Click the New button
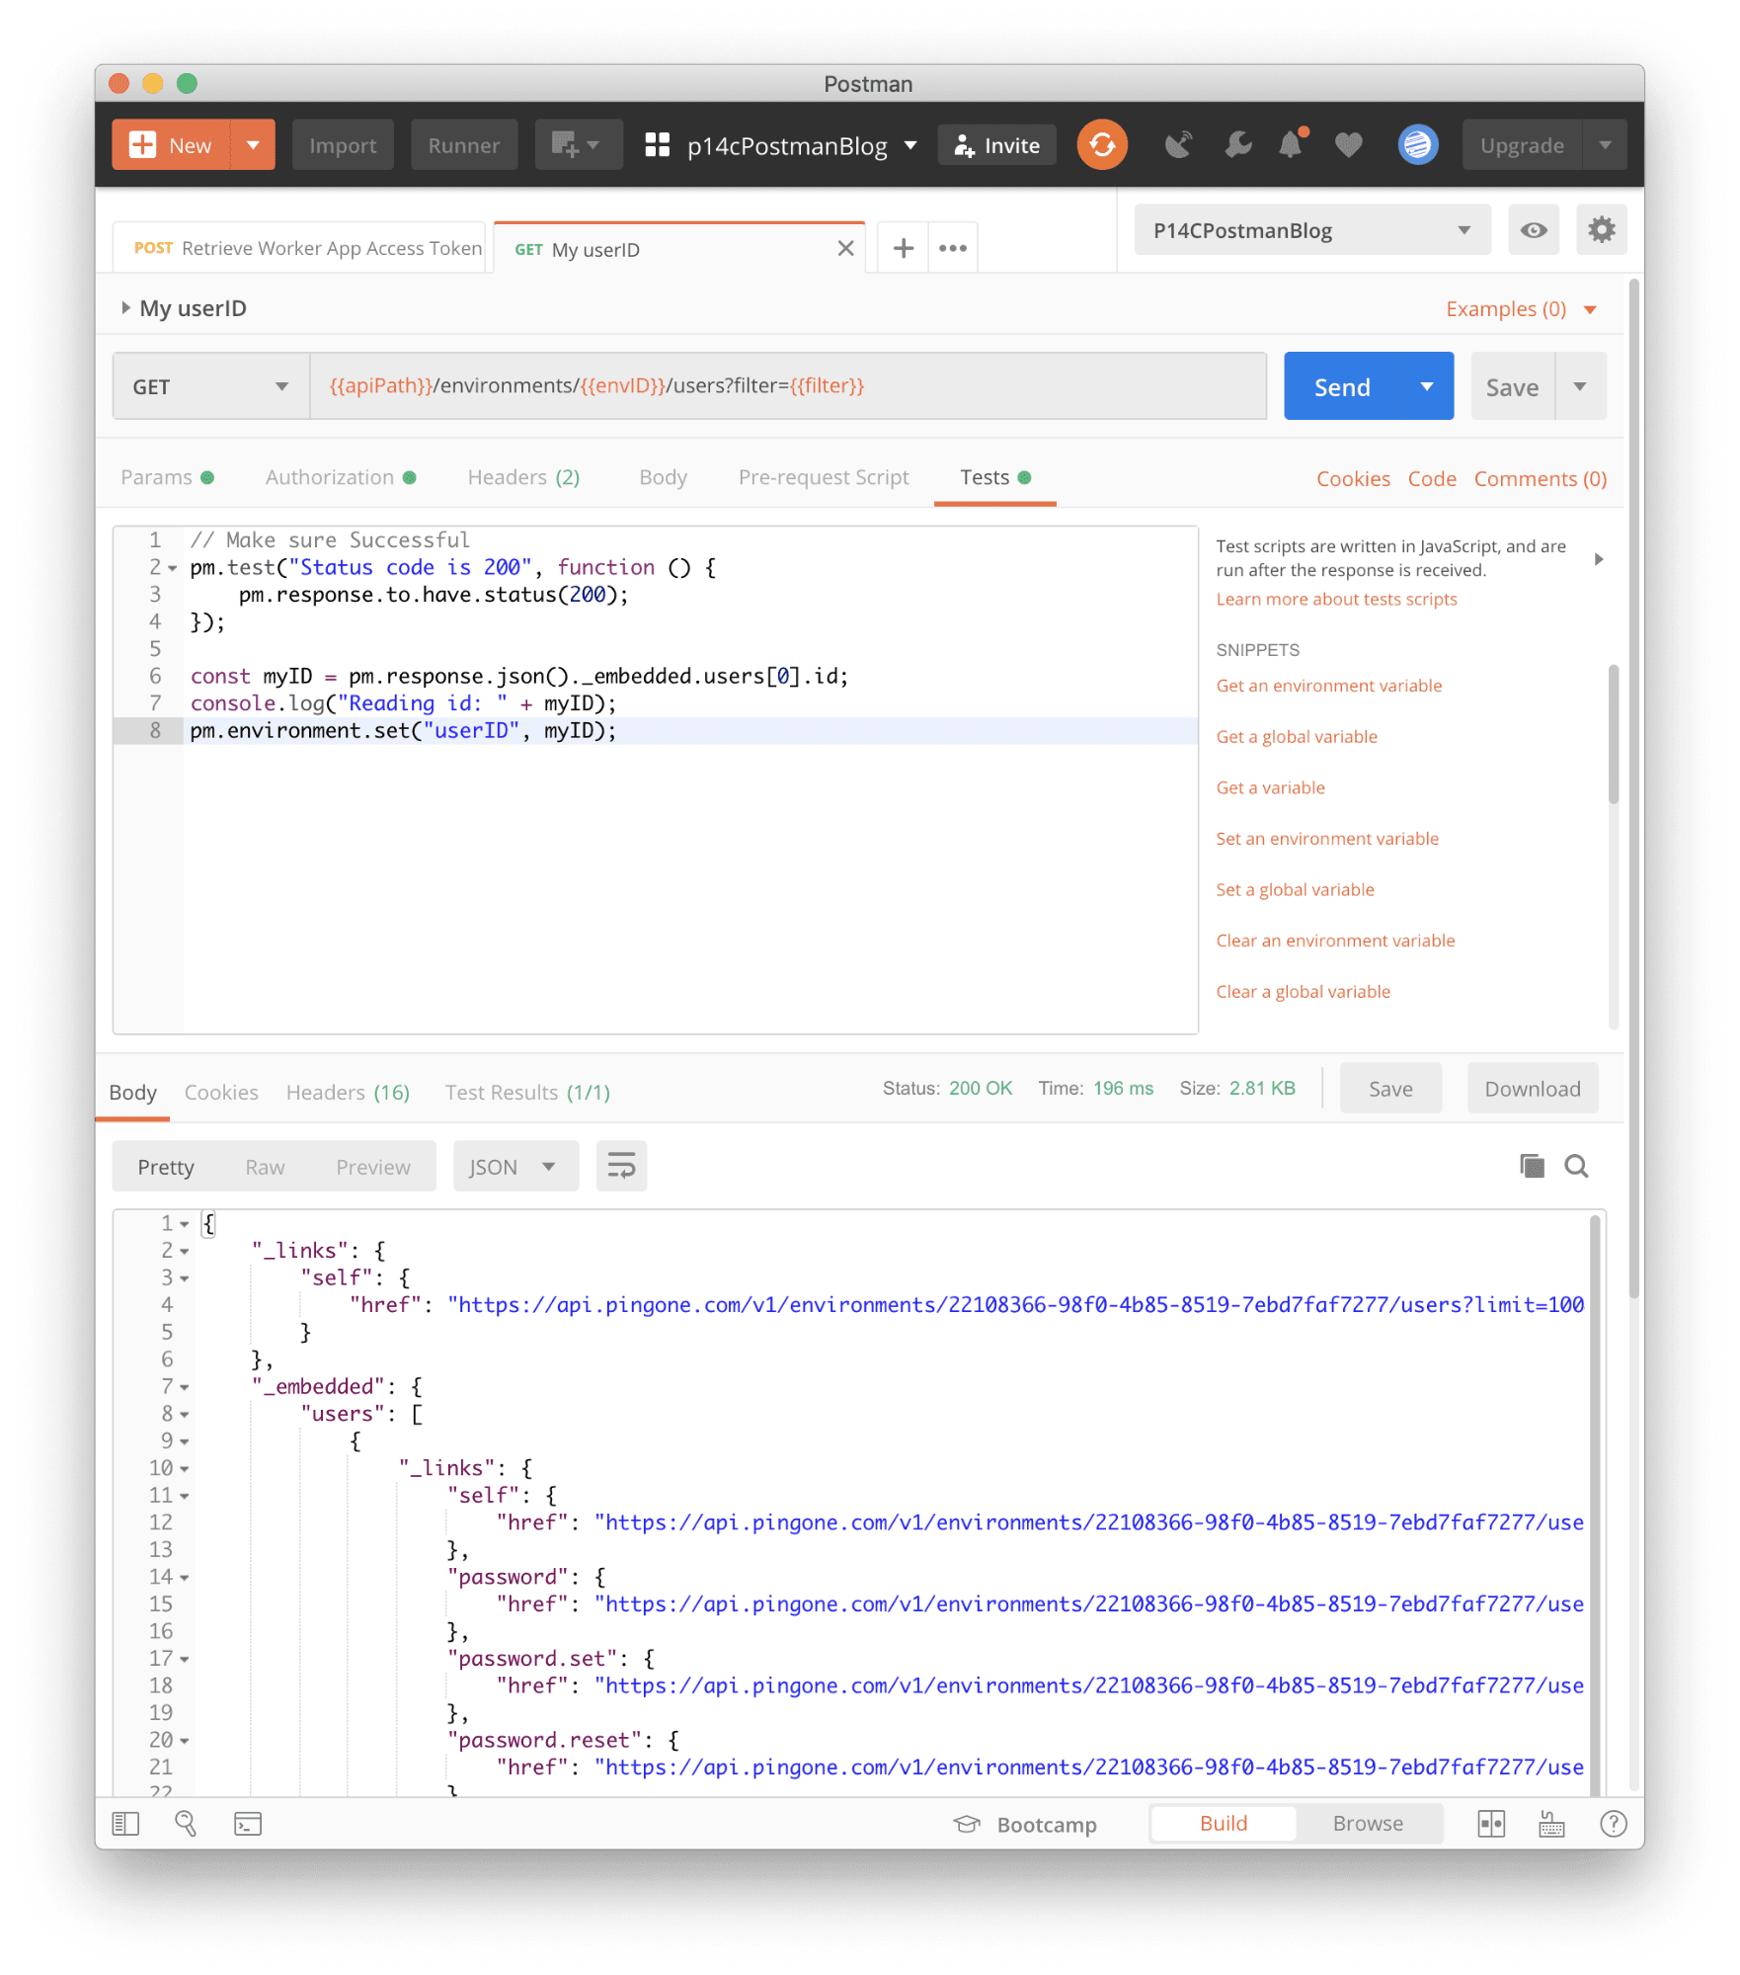1740x1975 pixels. (x=172, y=145)
